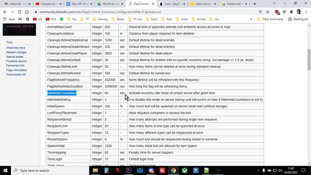Share this page icon in address bar

coord(260,12)
